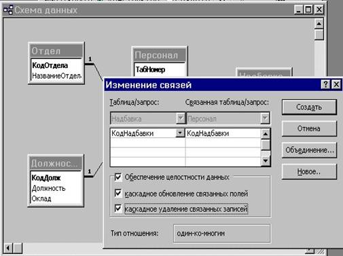Select the Должнос... table header

point(56,163)
